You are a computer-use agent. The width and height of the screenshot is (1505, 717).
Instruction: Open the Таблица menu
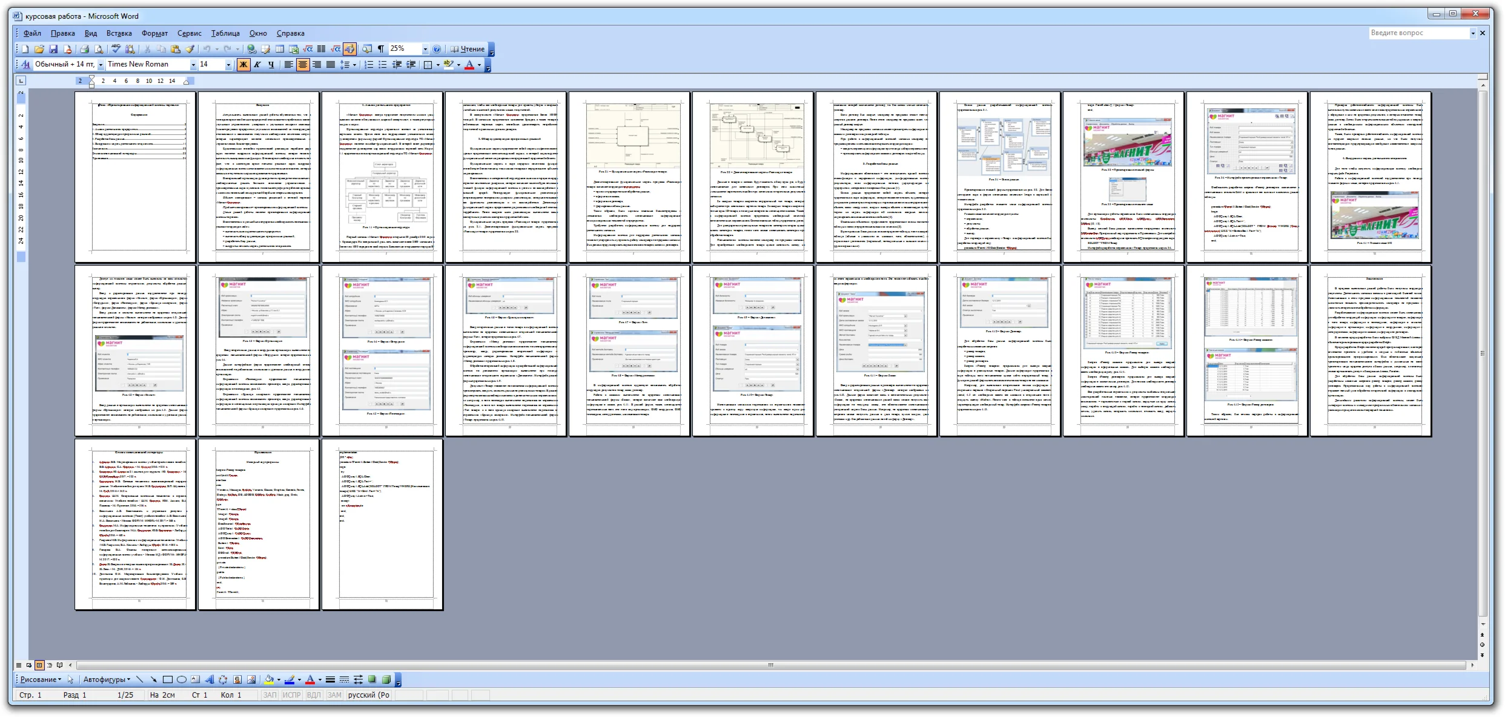click(x=225, y=33)
